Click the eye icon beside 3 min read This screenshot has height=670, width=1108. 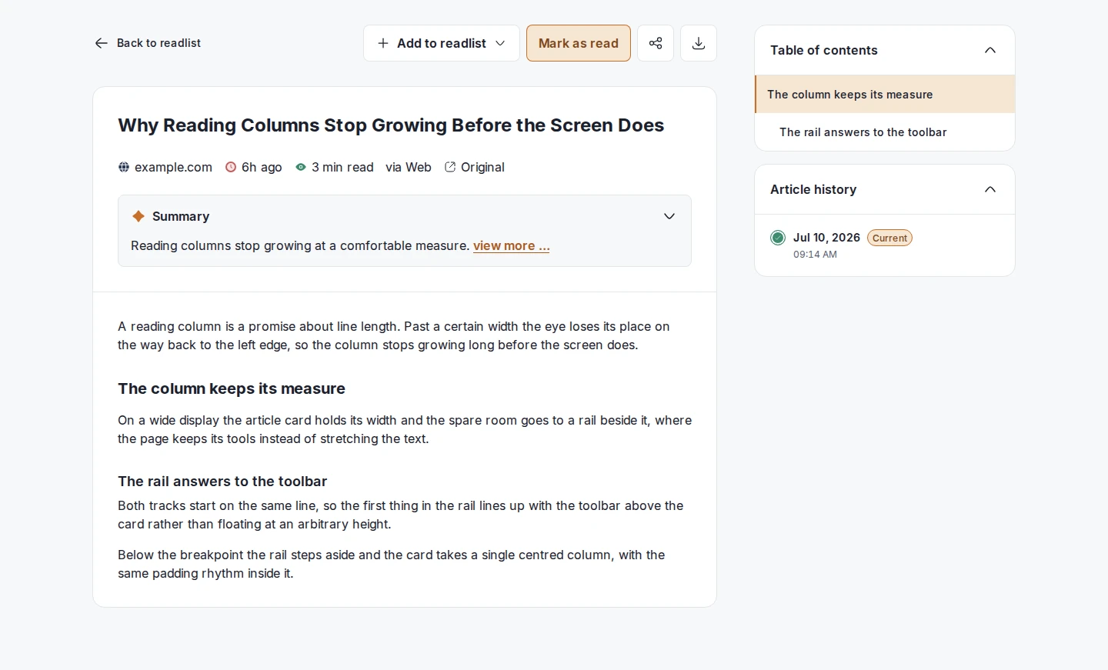coord(301,167)
